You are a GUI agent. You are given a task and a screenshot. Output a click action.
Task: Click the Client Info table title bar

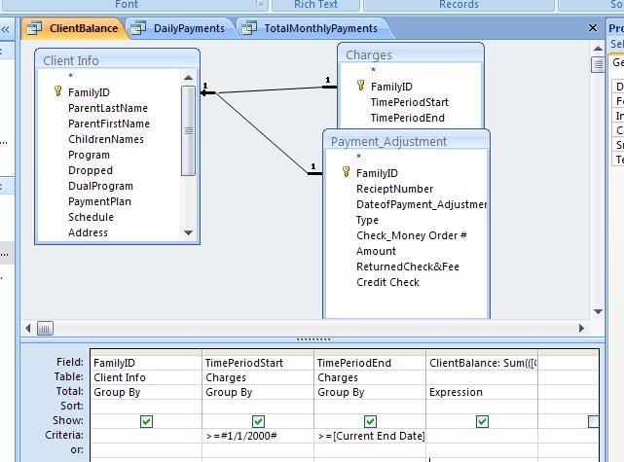pyautogui.click(x=117, y=60)
